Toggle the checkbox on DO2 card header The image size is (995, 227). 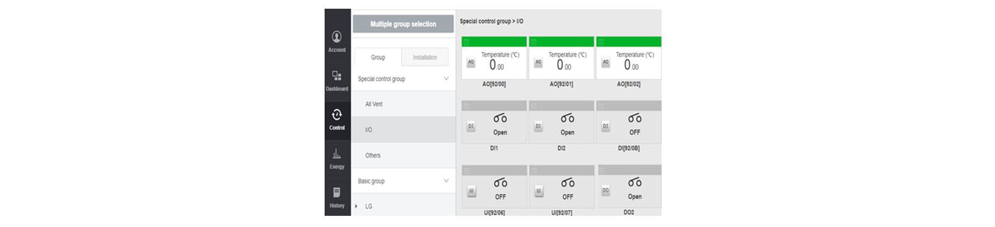point(601,170)
